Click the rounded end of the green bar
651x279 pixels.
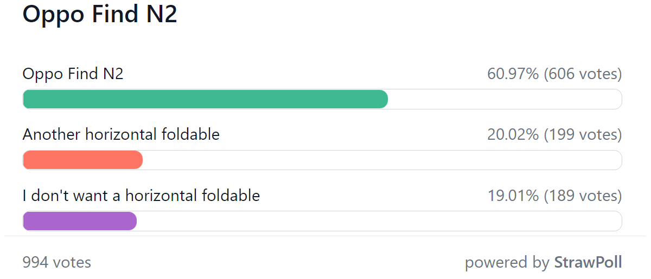383,99
